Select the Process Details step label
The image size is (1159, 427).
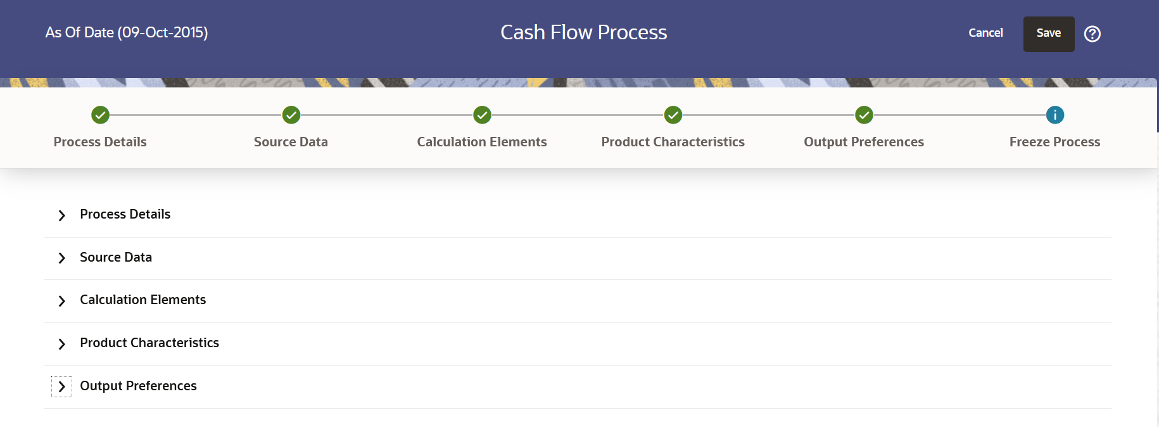click(100, 142)
